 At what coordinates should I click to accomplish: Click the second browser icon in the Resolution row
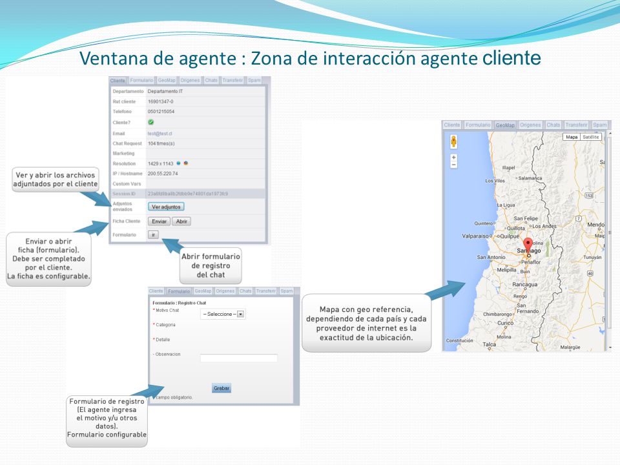tap(185, 163)
